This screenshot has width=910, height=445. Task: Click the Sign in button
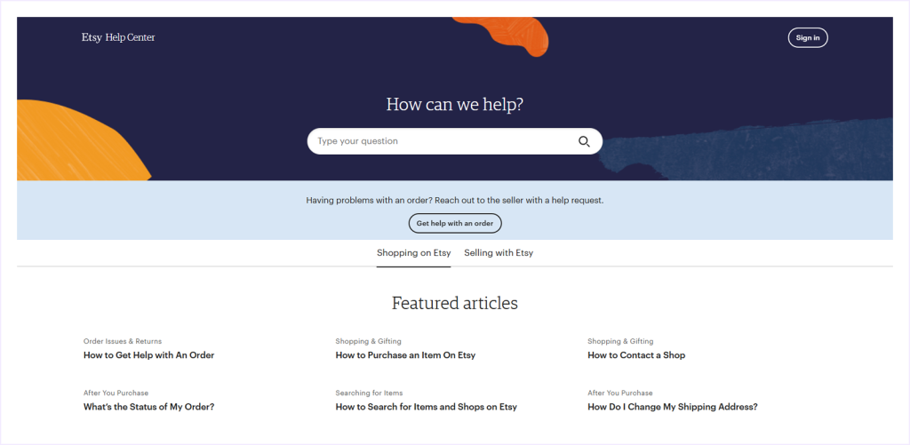pos(807,37)
